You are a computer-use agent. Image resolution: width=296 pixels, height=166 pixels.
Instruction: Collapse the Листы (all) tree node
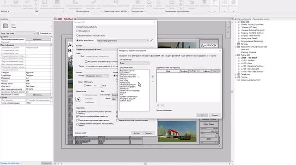pos(236,55)
